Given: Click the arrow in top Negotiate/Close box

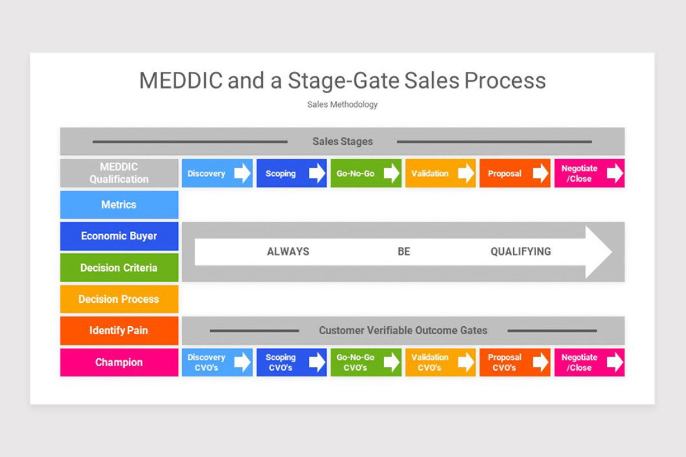Looking at the screenshot, I should click(x=615, y=173).
